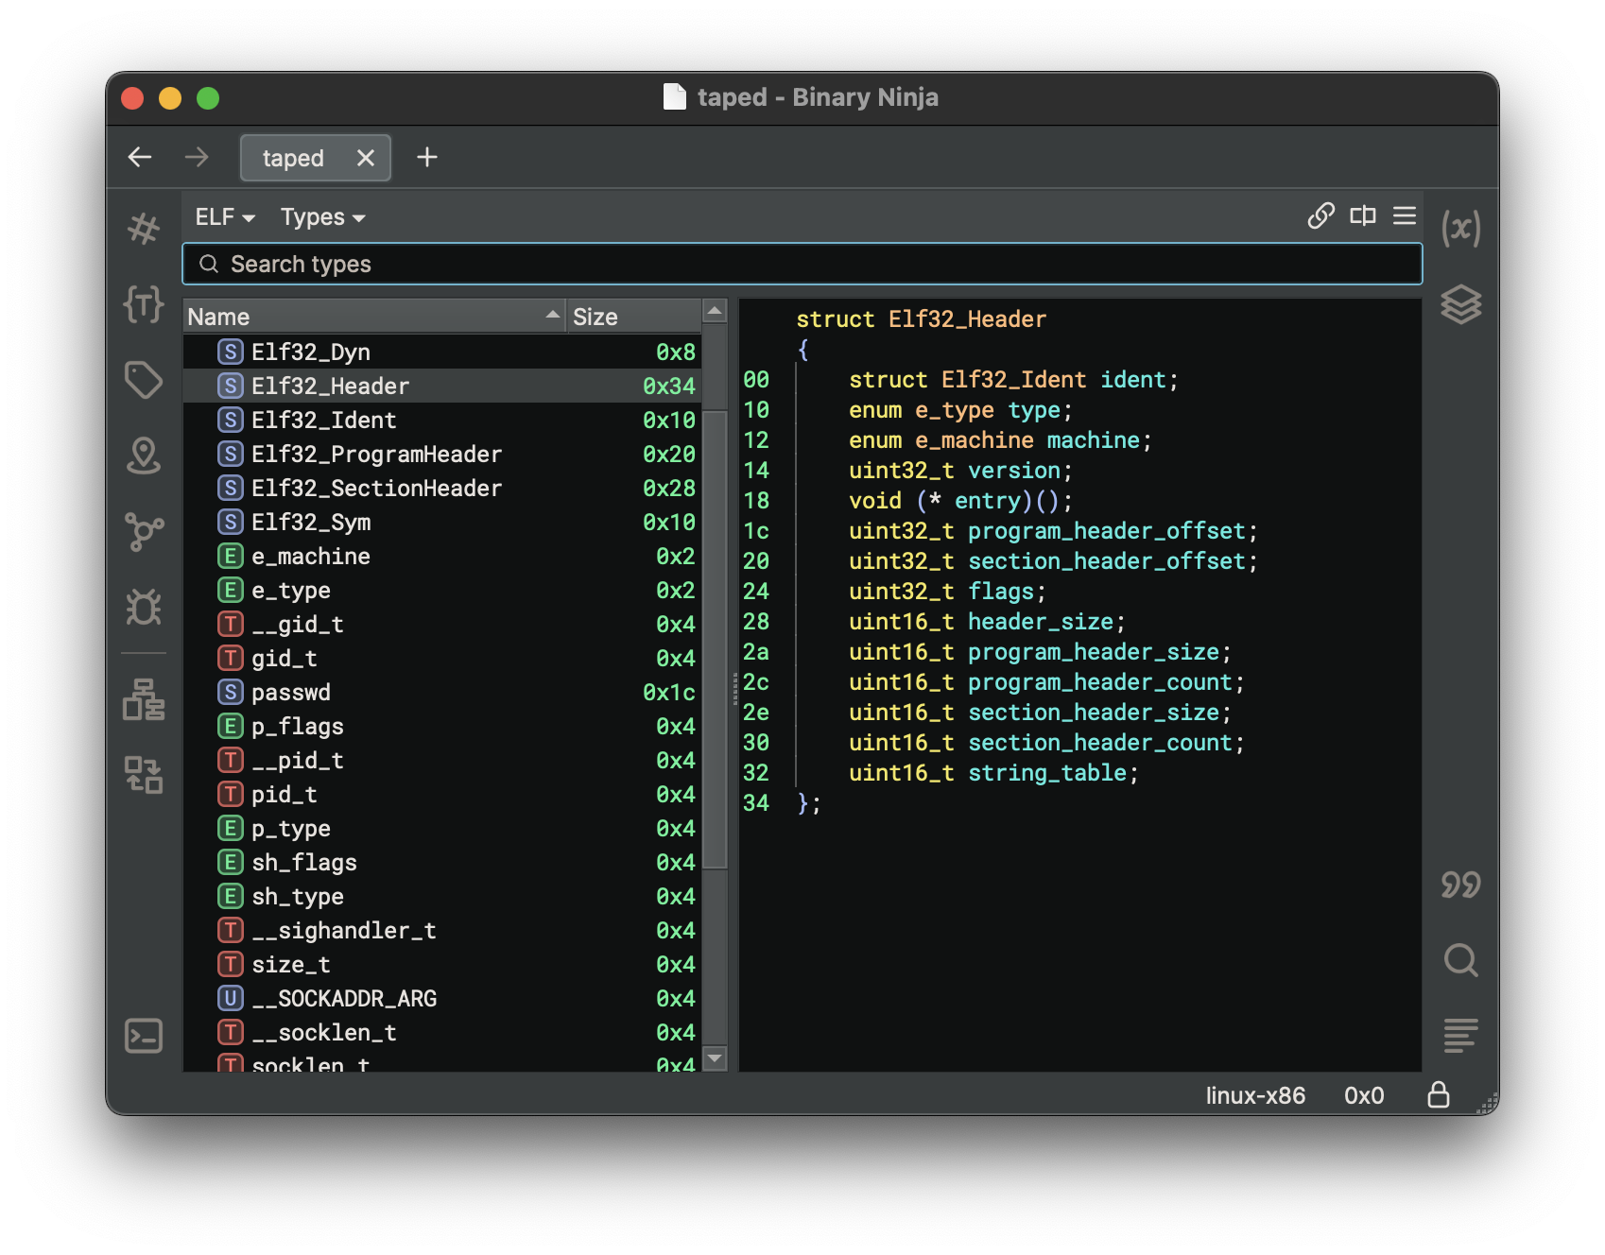Switch to the taped tab
This screenshot has height=1255, width=1605.
point(293,158)
